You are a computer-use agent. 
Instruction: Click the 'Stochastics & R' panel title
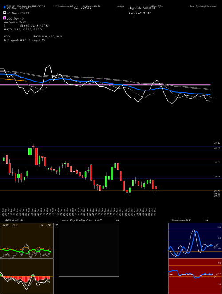(182, 220)
